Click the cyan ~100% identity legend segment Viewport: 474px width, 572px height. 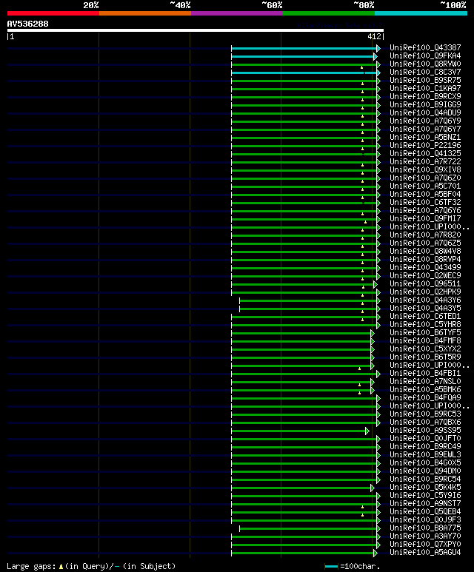421,13
